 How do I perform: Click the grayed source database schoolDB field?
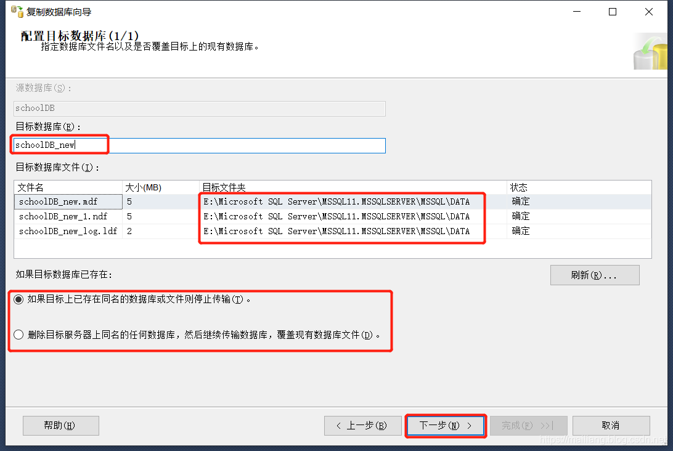click(185, 108)
